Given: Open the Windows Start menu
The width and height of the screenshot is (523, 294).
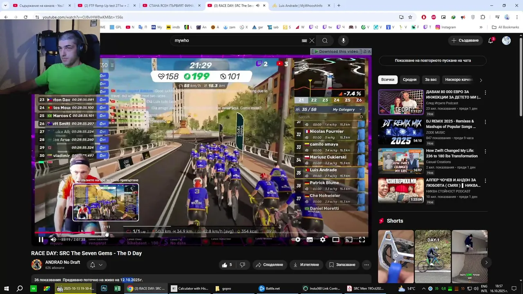Looking at the screenshot, I should [6, 288].
